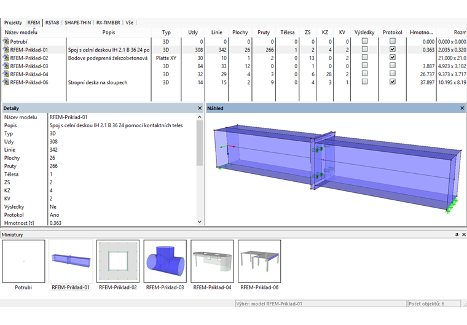This screenshot has width=467, height=325.
Task: Click the RFEM-Priklad-03 model file icon
Action: point(6,66)
